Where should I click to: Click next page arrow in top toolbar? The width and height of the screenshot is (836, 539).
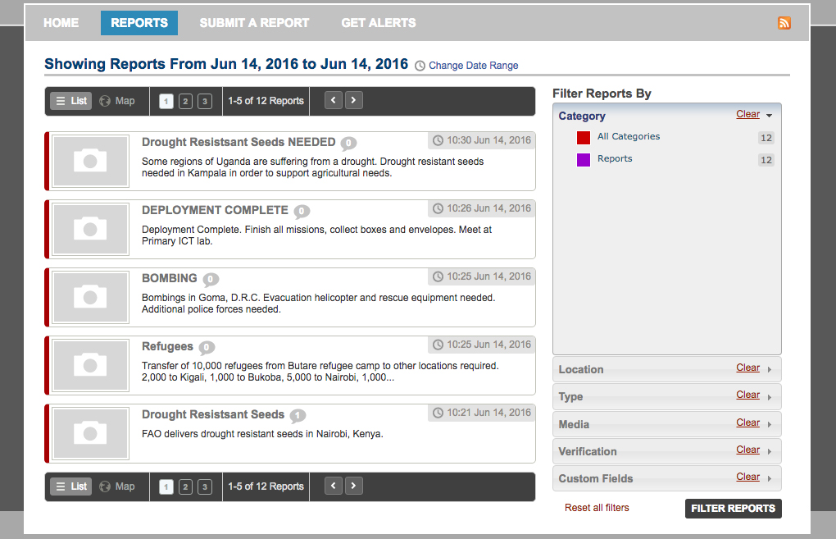click(353, 101)
